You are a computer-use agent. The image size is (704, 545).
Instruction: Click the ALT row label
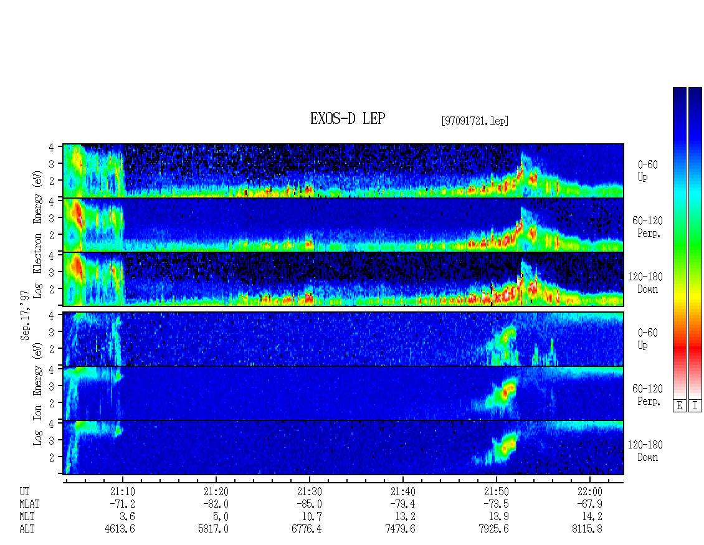point(27,529)
